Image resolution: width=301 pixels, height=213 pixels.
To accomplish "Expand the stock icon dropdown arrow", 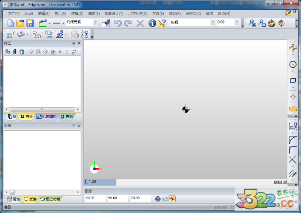I will 27,35.
